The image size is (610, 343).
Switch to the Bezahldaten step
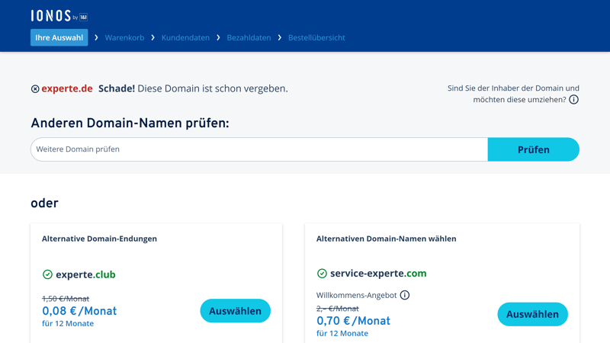[x=249, y=37]
